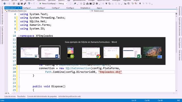
Task: Start debugging with the green play icon
Action: [x=40, y=4]
